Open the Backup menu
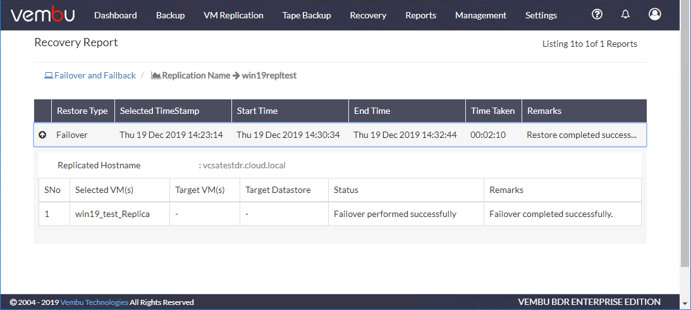The height and width of the screenshot is (310, 691). [170, 15]
